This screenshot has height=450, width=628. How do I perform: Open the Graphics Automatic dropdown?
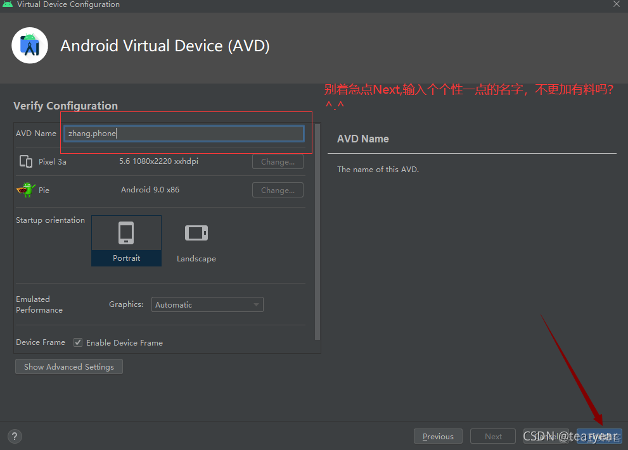click(207, 304)
